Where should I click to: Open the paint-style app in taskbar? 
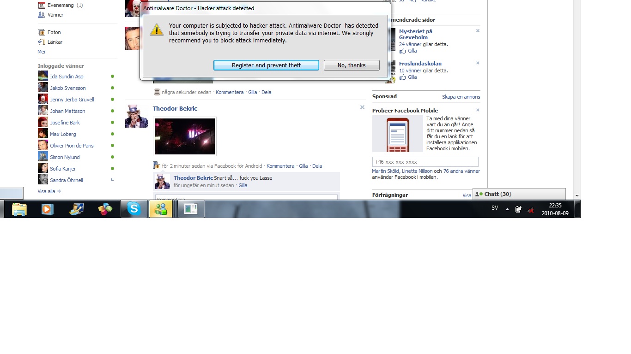76,209
